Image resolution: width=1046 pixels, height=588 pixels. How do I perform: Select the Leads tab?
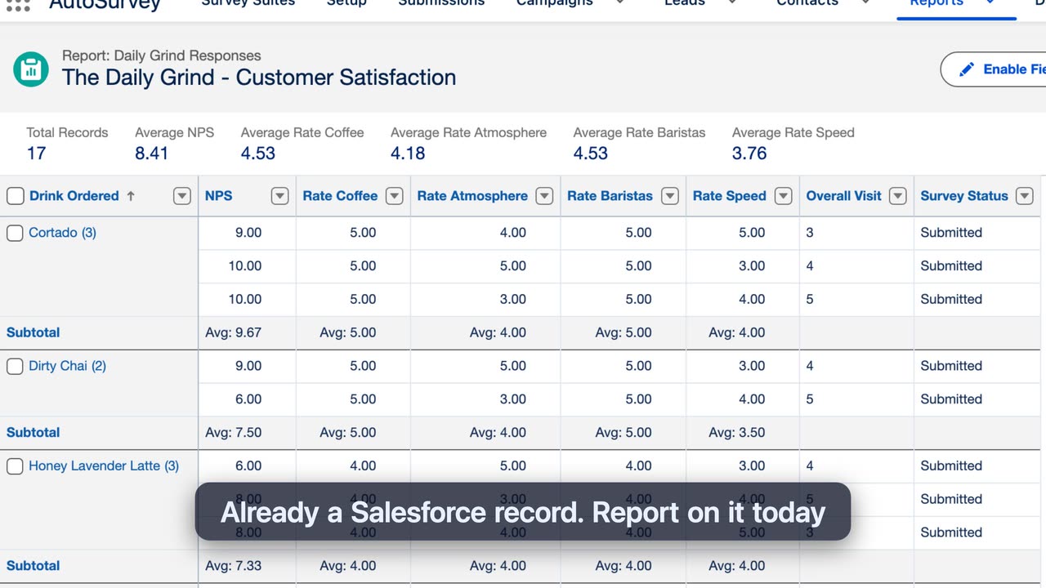pos(685,3)
